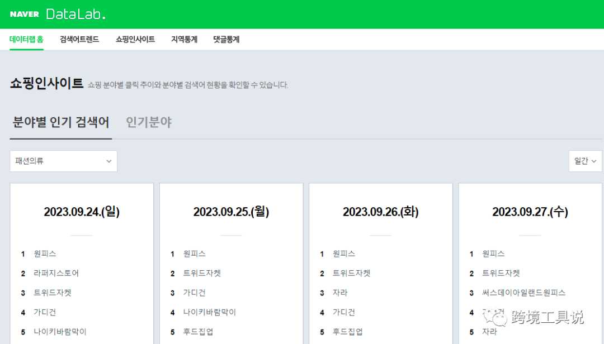Click the 쇼핑인사이트 page title
Image resolution: width=604 pixels, height=344 pixels.
[x=46, y=83]
